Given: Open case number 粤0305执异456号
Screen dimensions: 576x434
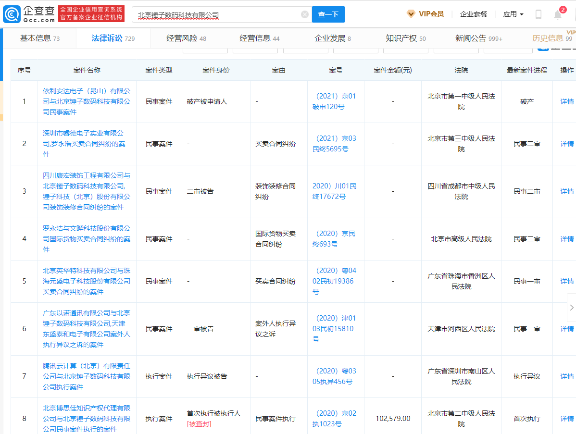Looking at the screenshot, I should pyautogui.click(x=334, y=376).
